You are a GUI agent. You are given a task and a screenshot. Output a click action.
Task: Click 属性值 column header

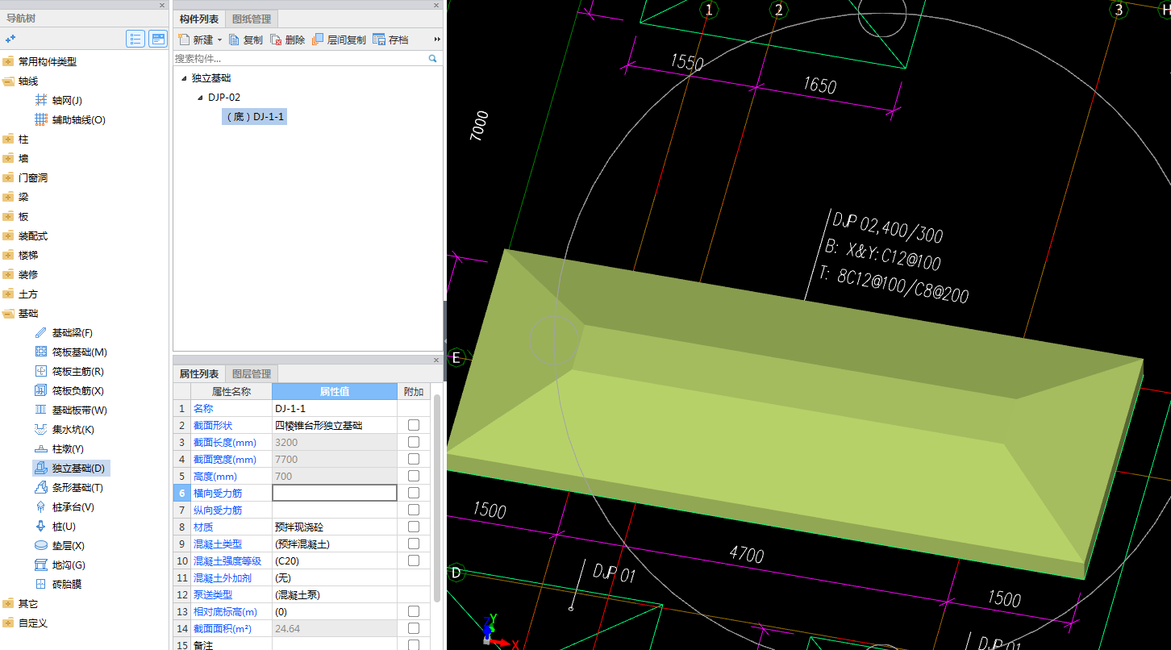(x=334, y=392)
